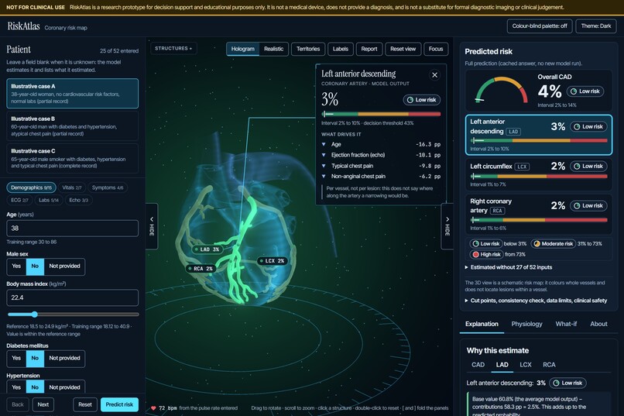Click the Non-anginal chest pain driver arrow
The height and width of the screenshot is (416, 624).
(324, 176)
